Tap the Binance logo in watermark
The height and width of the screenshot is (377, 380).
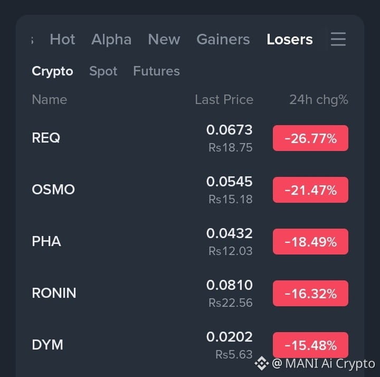(x=261, y=363)
